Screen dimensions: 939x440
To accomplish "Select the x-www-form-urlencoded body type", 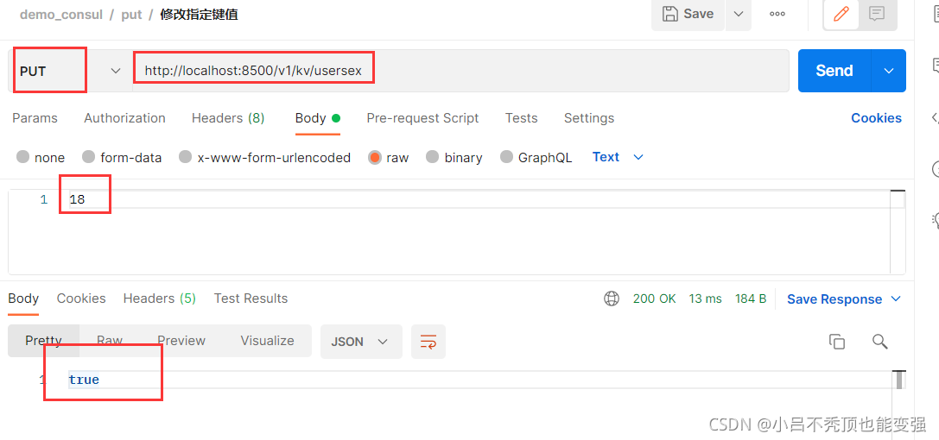I will coord(264,157).
